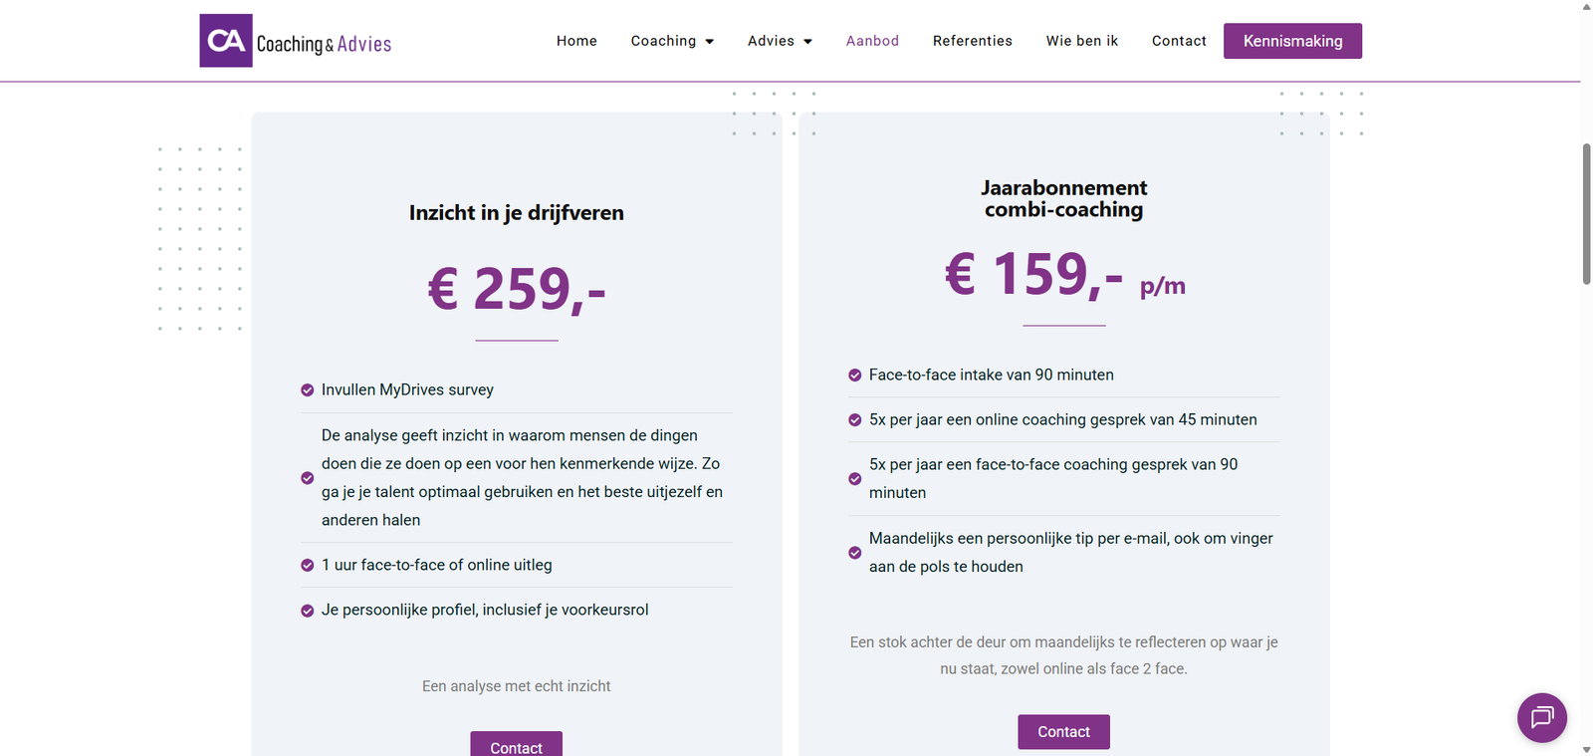The width and height of the screenshot is (1593, 756).
Task: Click checkmark icon next to Face-to-face intake
Action: point(854,376)
